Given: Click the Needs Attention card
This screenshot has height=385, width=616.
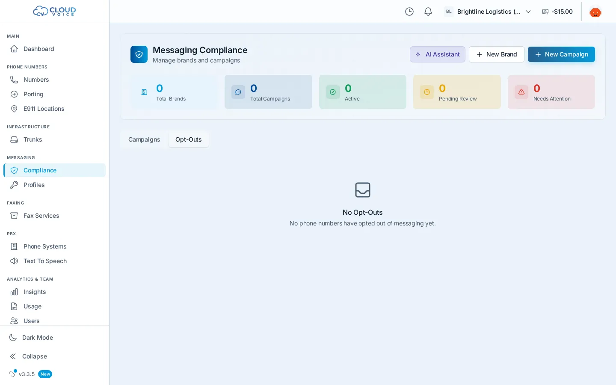Looking at the screenshot, I should pyautogui.click(x=551, y=92).
